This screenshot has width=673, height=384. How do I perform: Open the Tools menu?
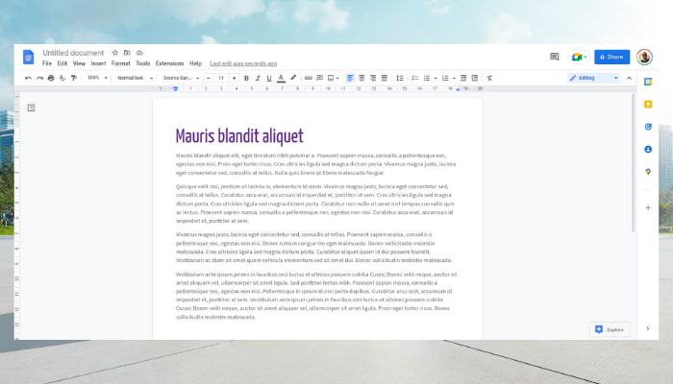point(143,63)
